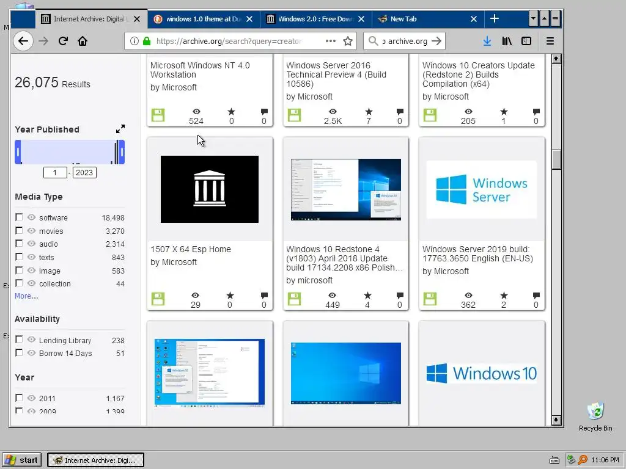Check the image media type box
The height and width of the screenshot is (469, 626).
point(19,271)
